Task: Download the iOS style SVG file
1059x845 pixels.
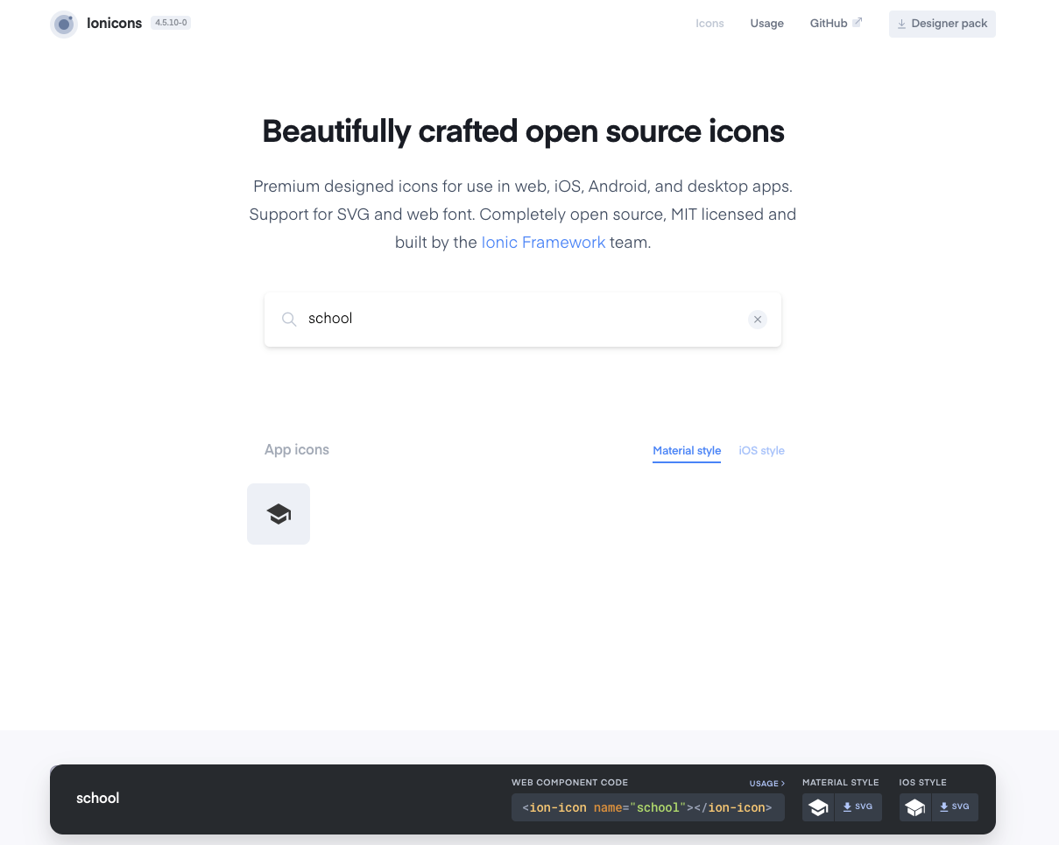Action: pyautogui.click(x=954, y=806)
